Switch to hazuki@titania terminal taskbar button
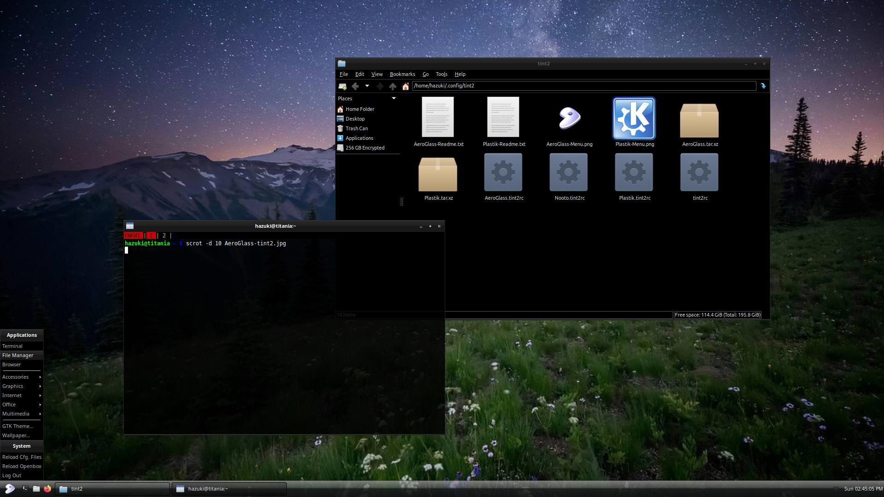The height and width of the screenshot is (497, 884). pos(229,489)
